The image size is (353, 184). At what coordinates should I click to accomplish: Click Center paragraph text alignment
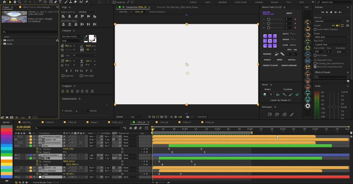click(67, 91)
